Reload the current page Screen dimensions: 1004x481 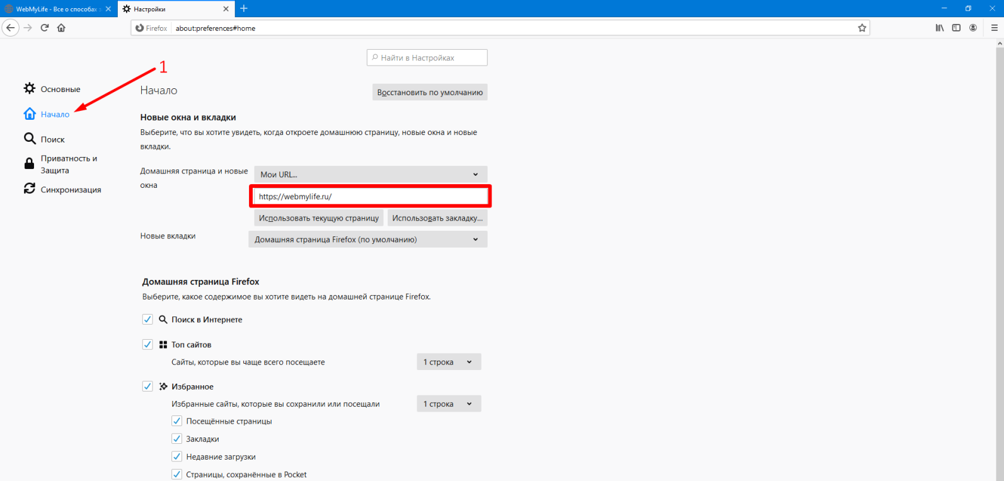pos(45,28)
